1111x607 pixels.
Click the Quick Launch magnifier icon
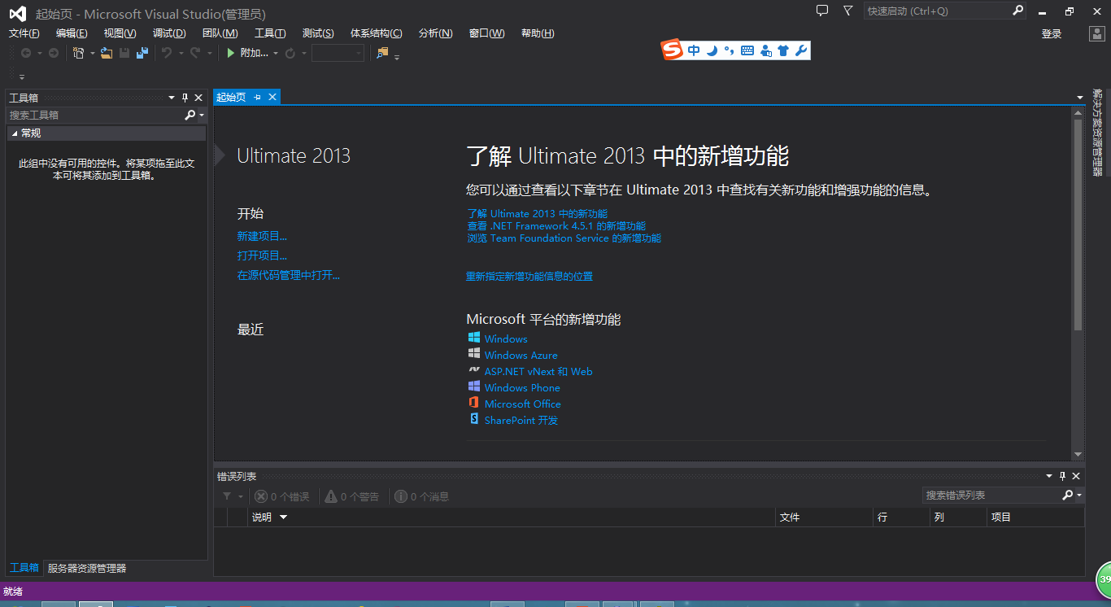coord(1017,11)
